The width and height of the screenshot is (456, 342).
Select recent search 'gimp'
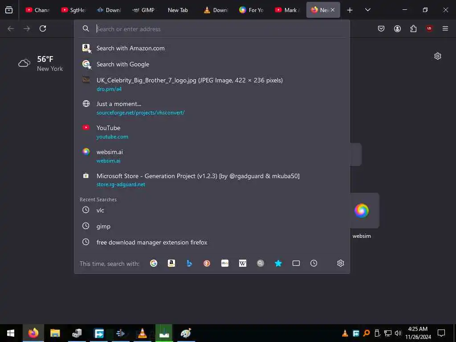(212, 226)
